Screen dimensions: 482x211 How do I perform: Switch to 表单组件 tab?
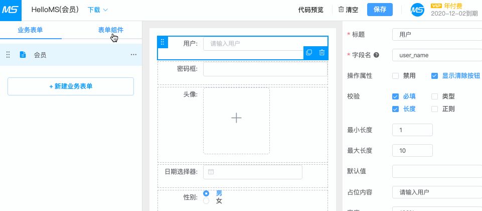pos(111,30)
